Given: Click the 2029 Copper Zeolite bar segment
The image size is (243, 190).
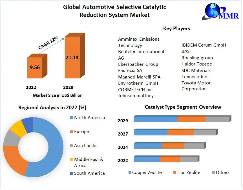Looking at the screenshot, I should tap(155, 119).
